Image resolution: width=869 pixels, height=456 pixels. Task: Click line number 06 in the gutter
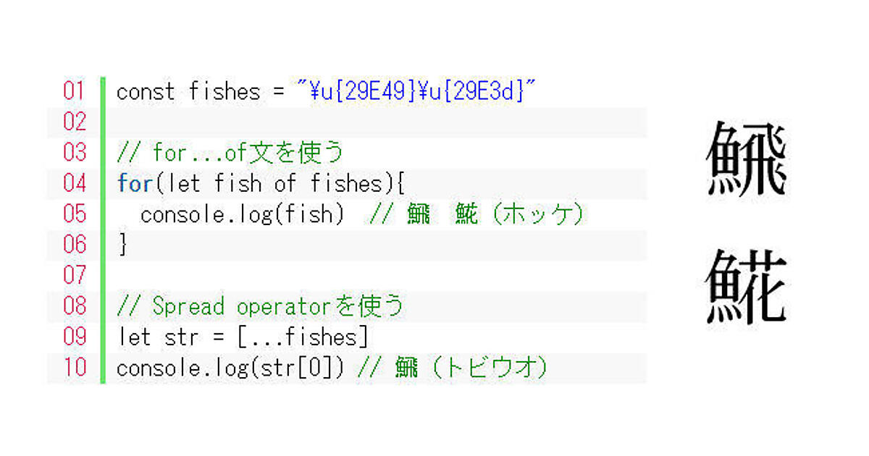click(75, 245)
